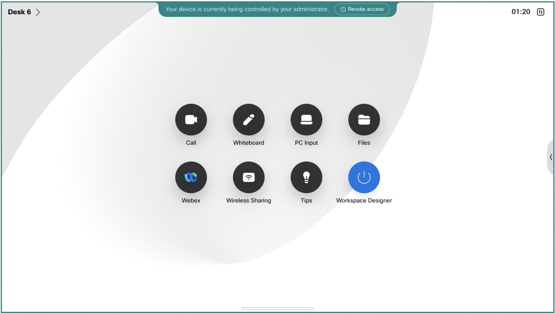Expand the right-edge side panel handle
Viewport: 555px width, 313px height.
(x=551, y=157)
